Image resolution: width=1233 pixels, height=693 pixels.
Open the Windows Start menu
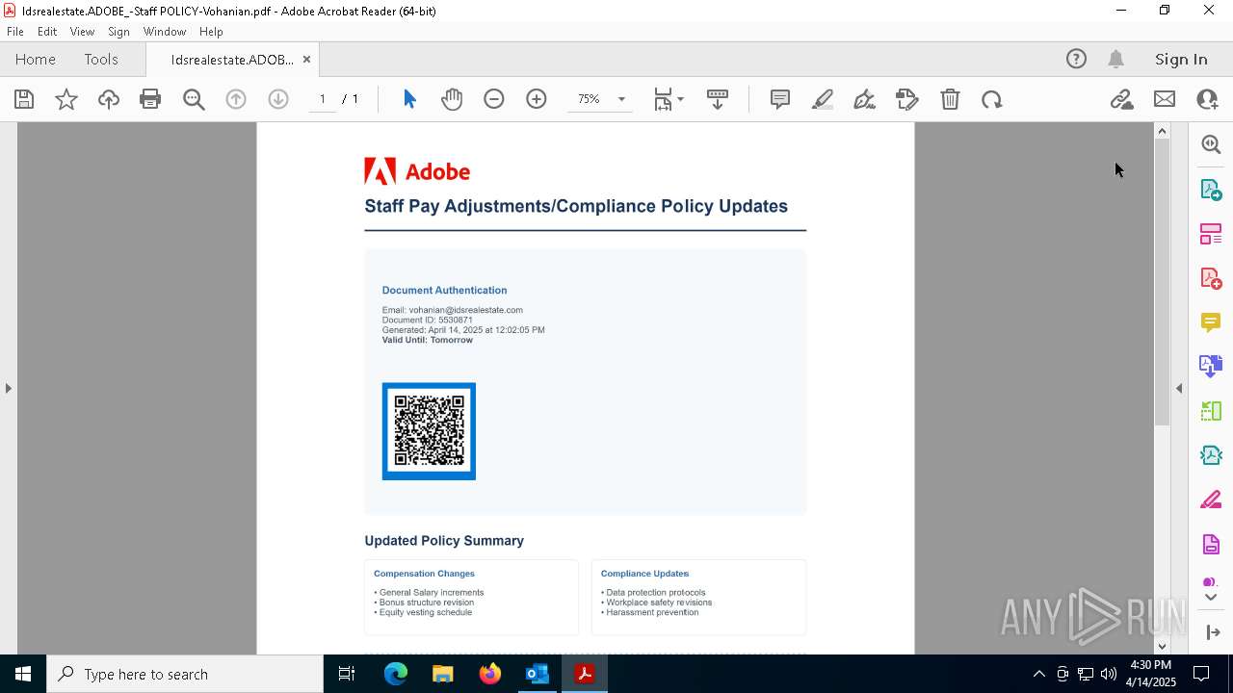tap(23, 674)
